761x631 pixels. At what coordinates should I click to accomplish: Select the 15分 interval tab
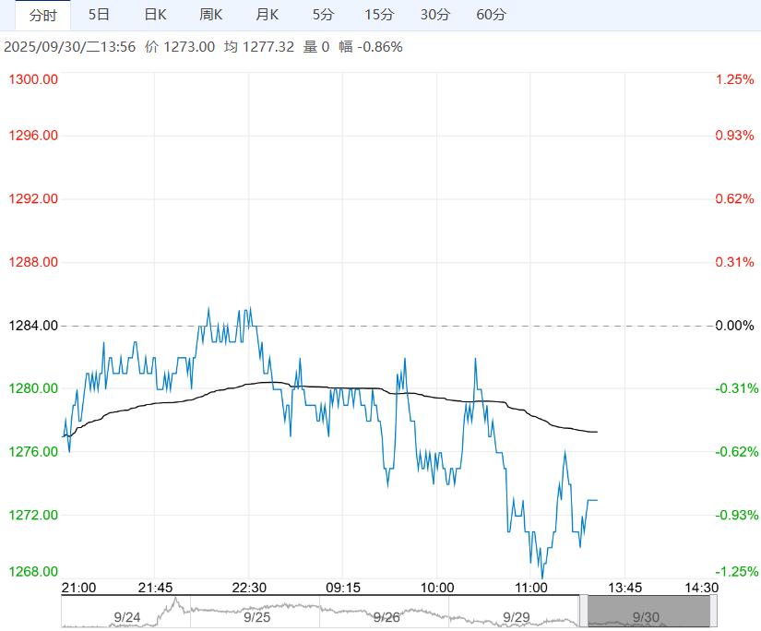(378, 15)
